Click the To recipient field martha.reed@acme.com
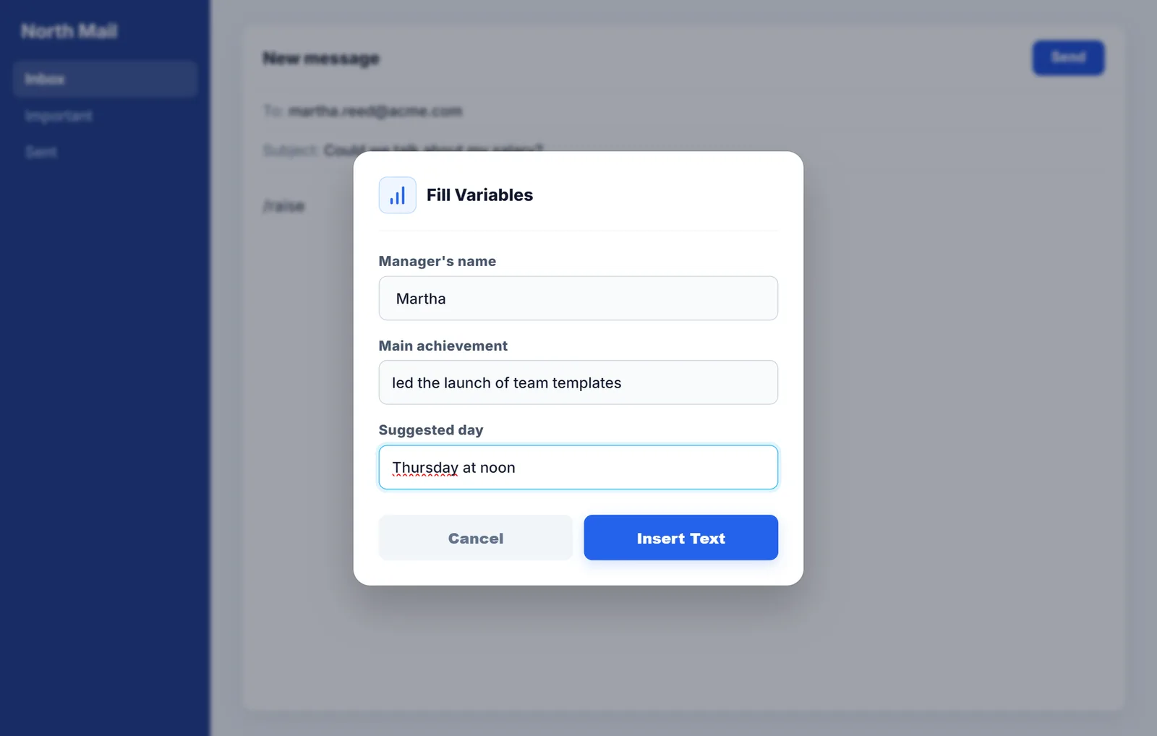The width and height of the screenshot is (1157, 736). pos(375,111)
